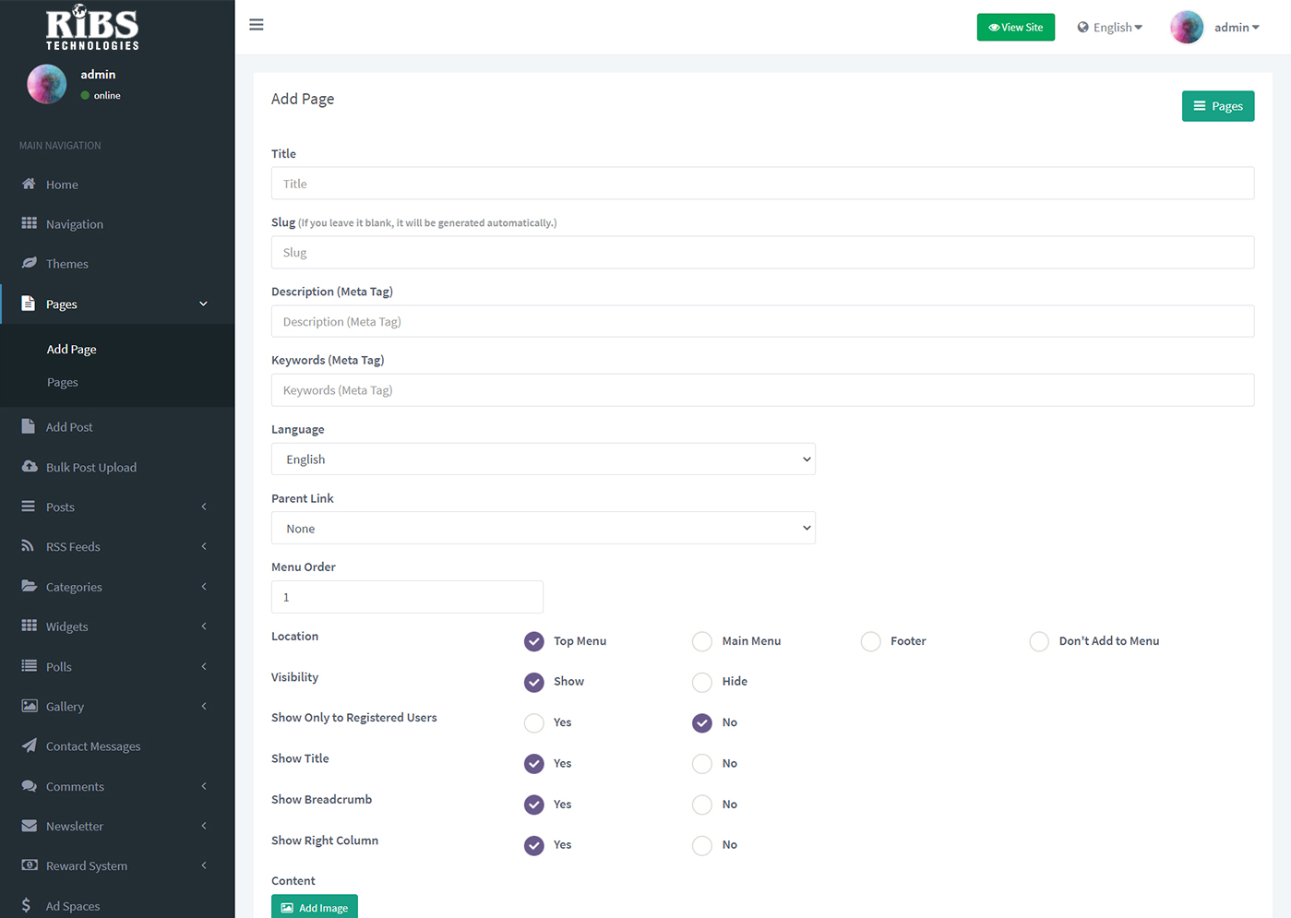1291x918 pixels.
Task: Select the Main Menu location radio button
Action: pos(702,641)
